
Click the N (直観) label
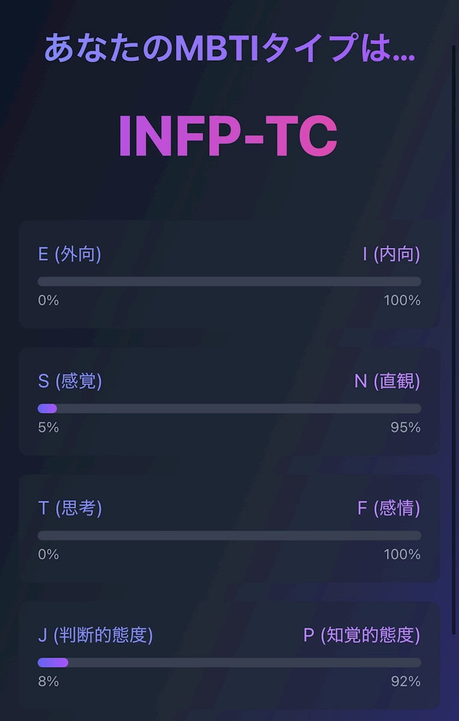387,381
